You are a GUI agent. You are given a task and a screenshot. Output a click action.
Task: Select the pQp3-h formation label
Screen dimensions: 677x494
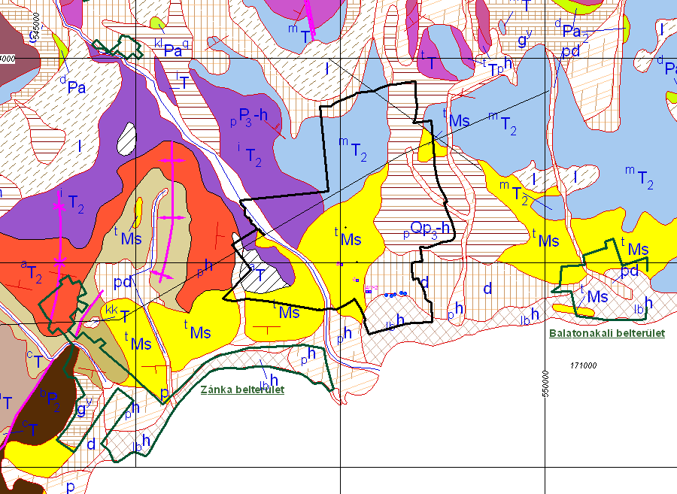coord(427,229)
